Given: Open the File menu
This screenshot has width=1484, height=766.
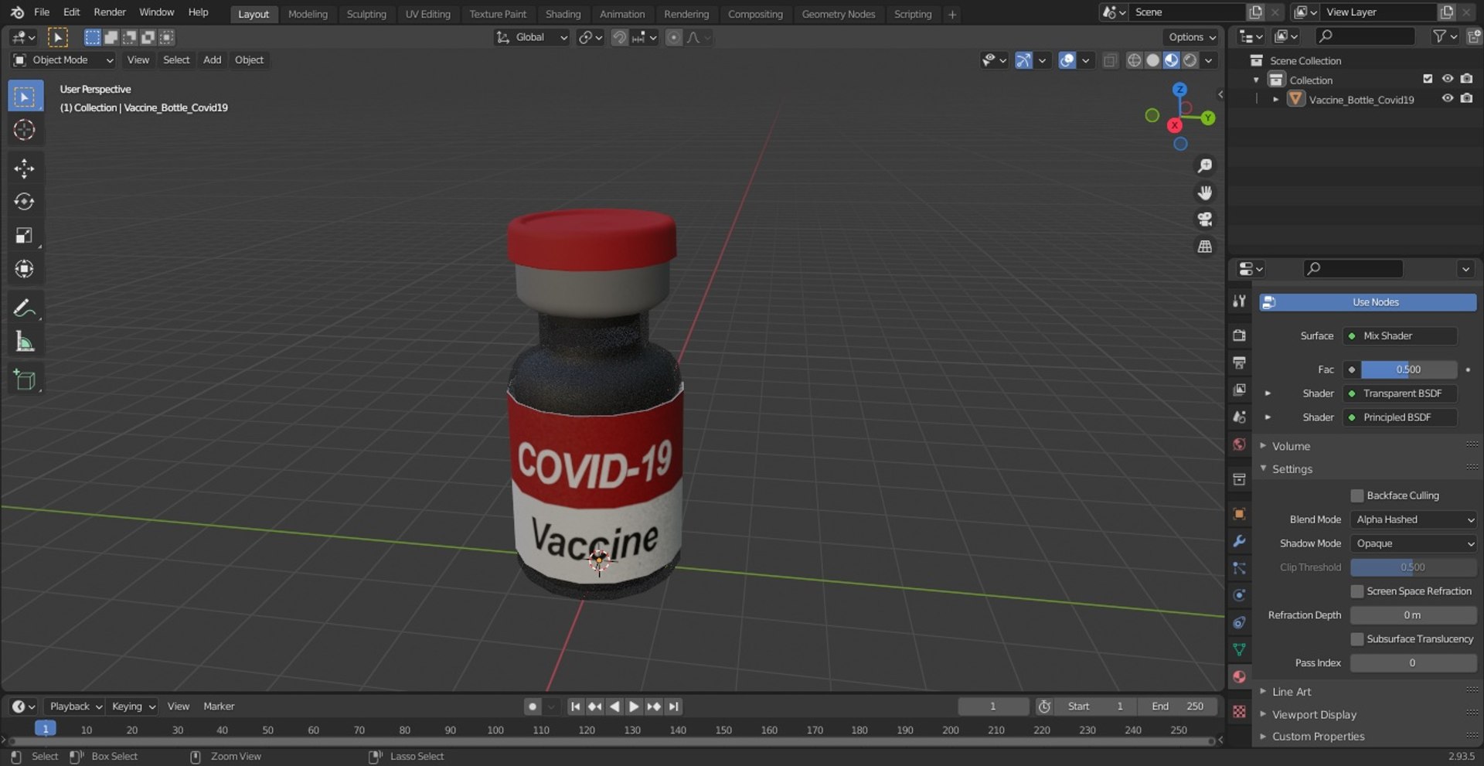Looking at the screenshot, I should click(x=42, y=12).
